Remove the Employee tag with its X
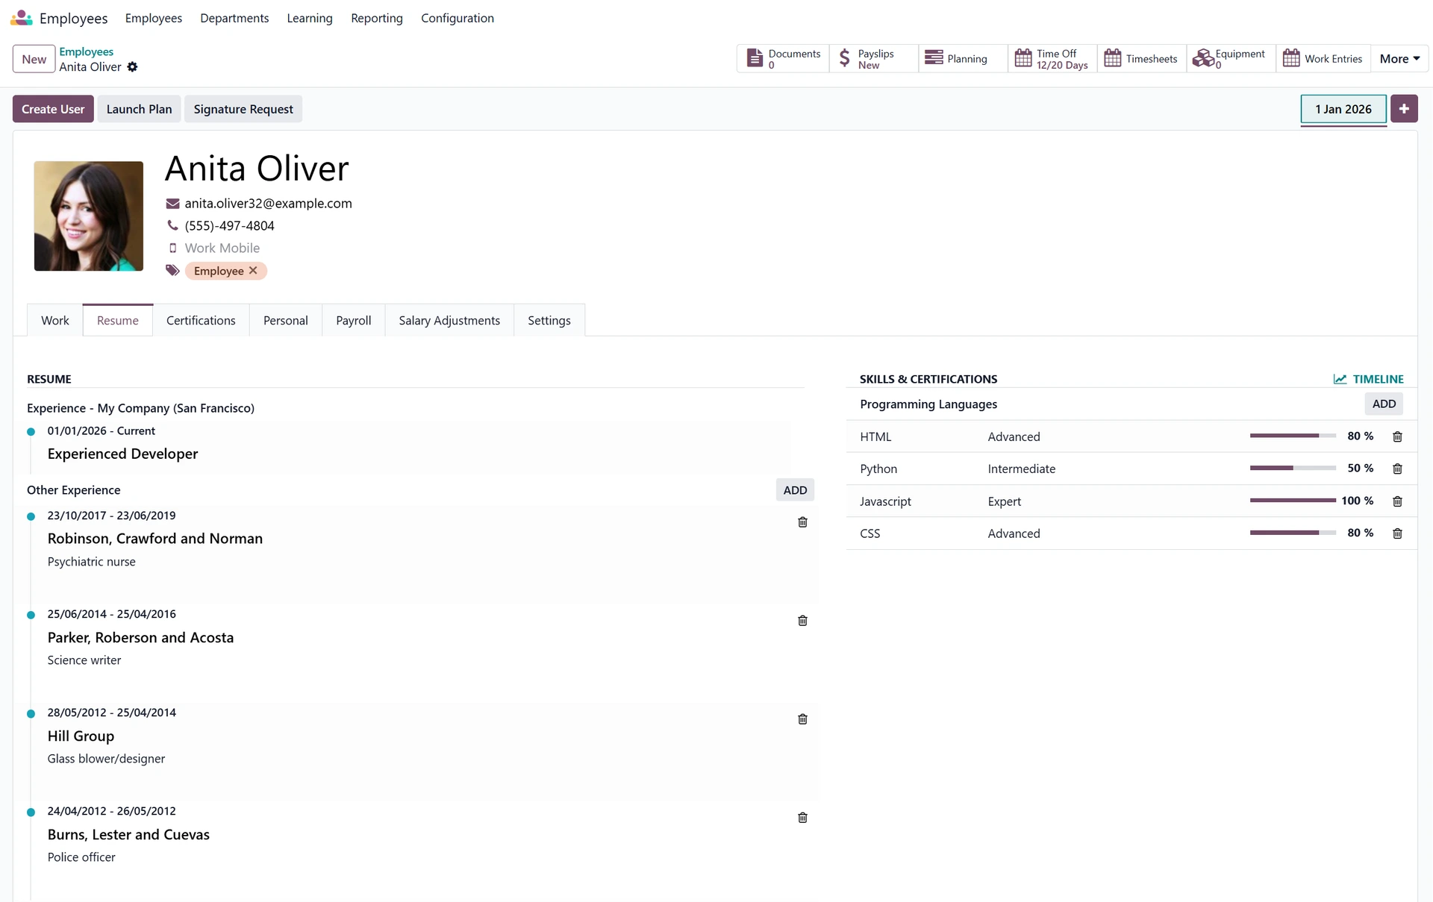The image size is (1433, 902). (x=253, y=271)
